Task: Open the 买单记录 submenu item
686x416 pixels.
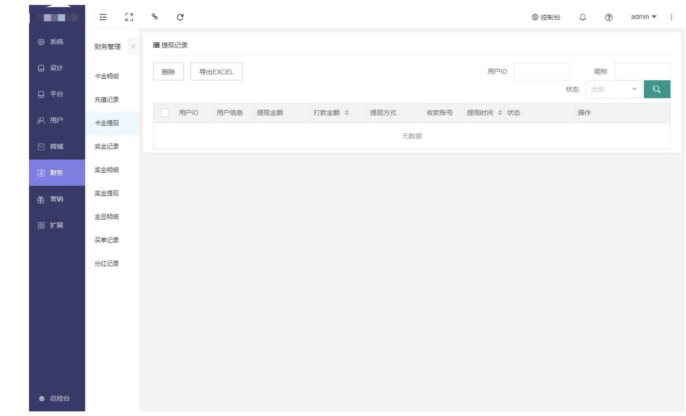Action: (112, 240)
